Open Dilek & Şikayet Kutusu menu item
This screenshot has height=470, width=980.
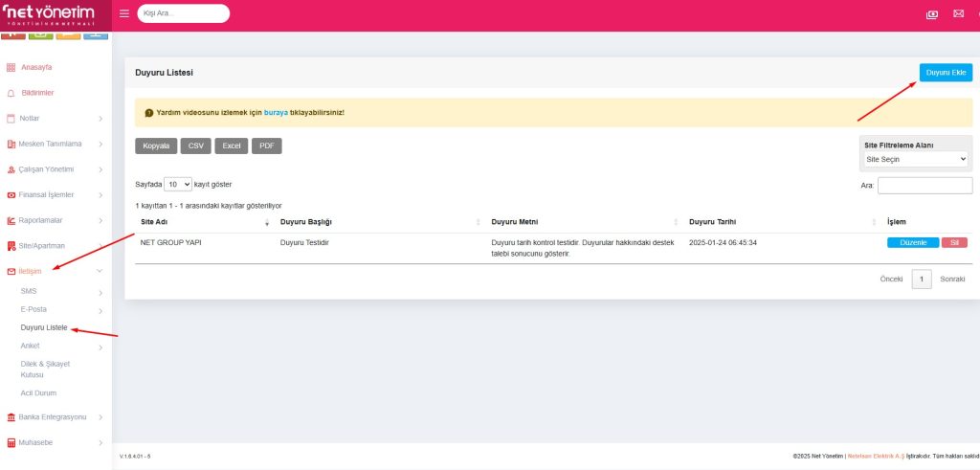pyautogui.click(x=45, y=369)
